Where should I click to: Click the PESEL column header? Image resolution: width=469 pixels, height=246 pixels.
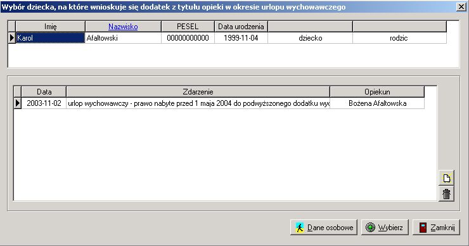(188, 27)
